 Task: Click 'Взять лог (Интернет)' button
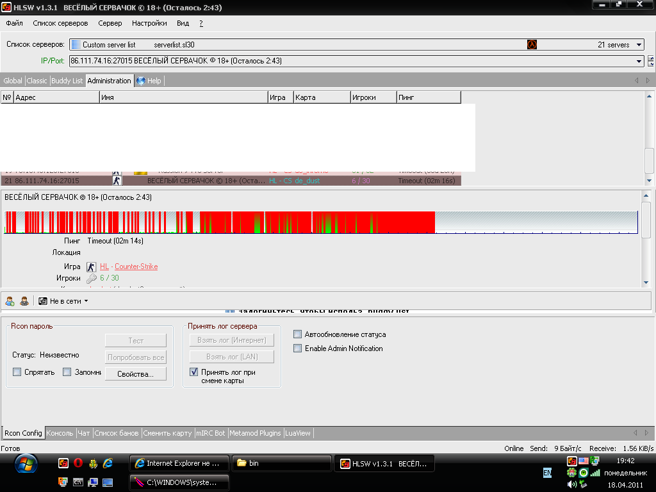click(x=232, y=340)
